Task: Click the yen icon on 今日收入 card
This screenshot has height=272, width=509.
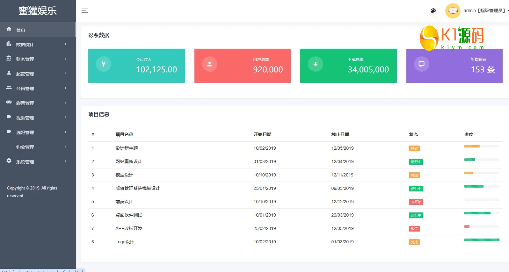Action: point(104,64)
